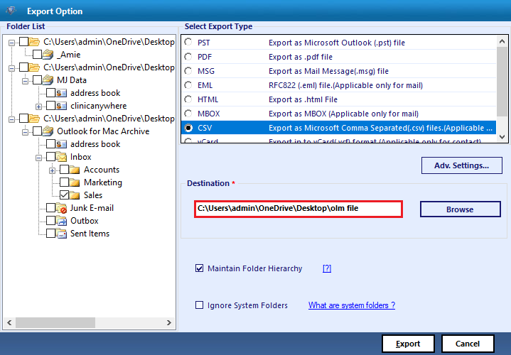Open 'What are system folders ?' link
This screenshot has height=355, width=511.
(352, 305)
